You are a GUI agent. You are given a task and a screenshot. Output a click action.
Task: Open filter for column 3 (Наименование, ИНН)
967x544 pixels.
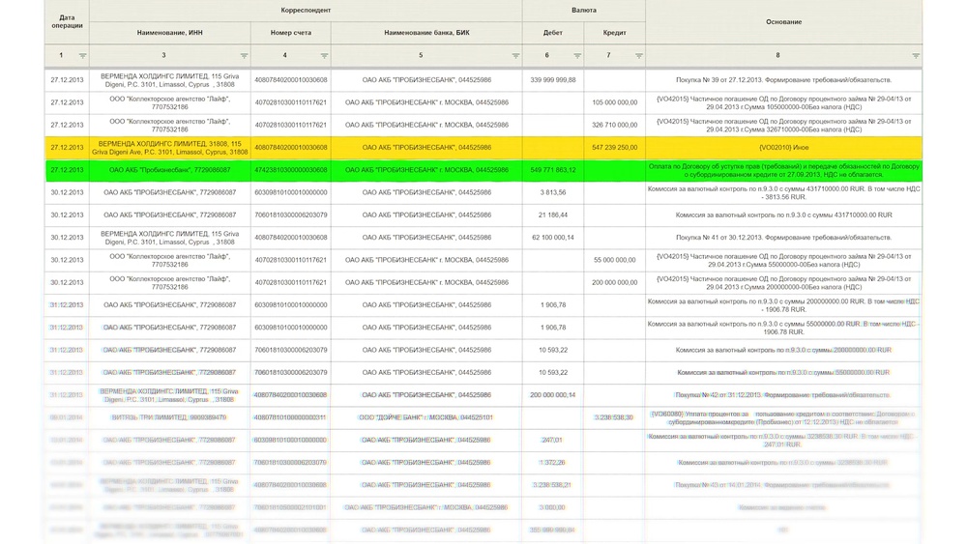click(x=240, y=56)
